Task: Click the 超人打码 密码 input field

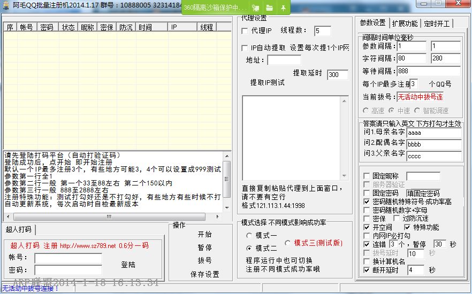Action: point(68,270)
